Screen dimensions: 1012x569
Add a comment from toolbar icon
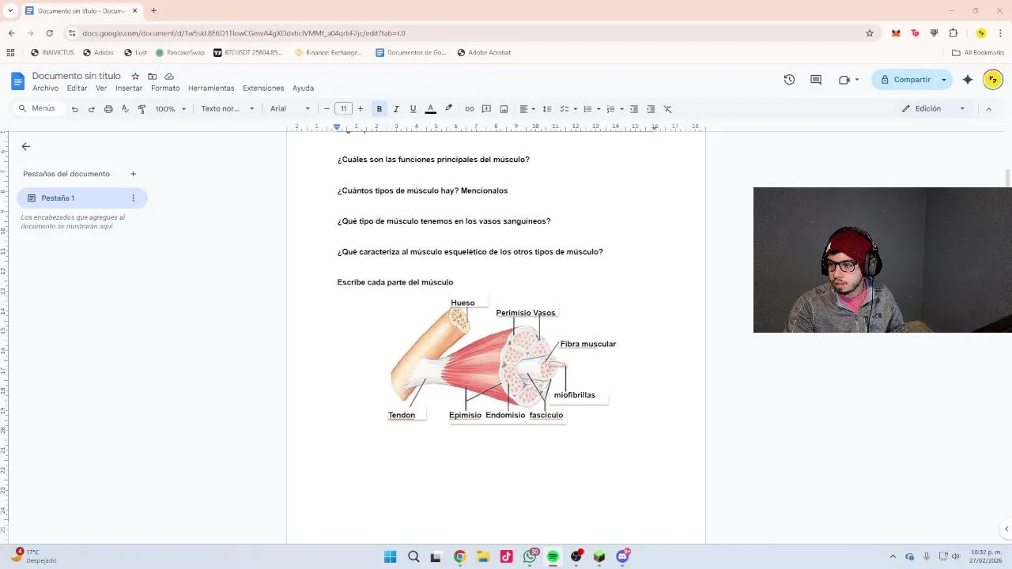487,109
